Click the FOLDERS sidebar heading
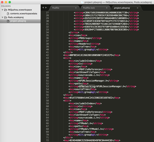Screen dimensions: 154x142 [6, 6]
